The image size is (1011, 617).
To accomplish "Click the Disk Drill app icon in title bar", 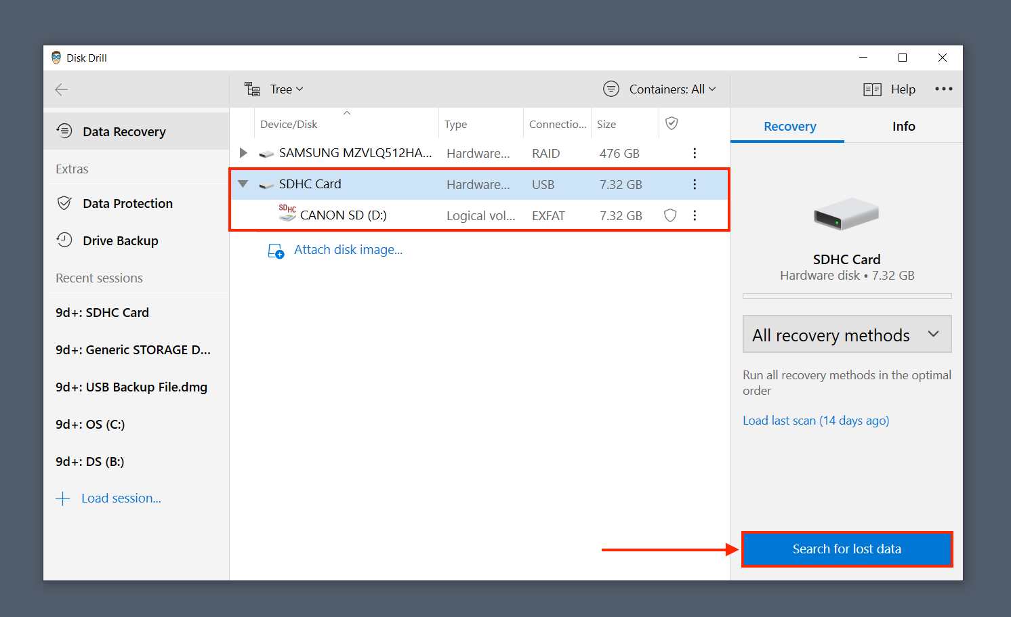I will (x=56, y=58).
